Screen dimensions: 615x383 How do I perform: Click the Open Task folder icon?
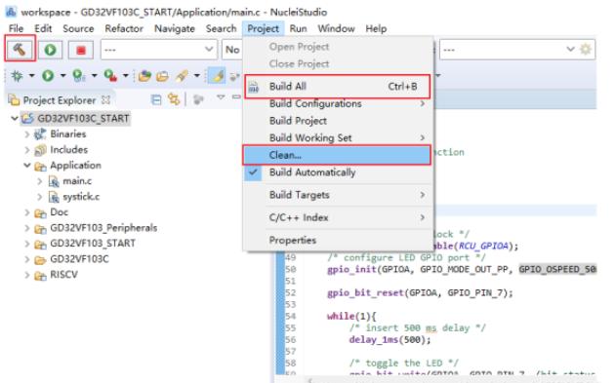point(162,76)
